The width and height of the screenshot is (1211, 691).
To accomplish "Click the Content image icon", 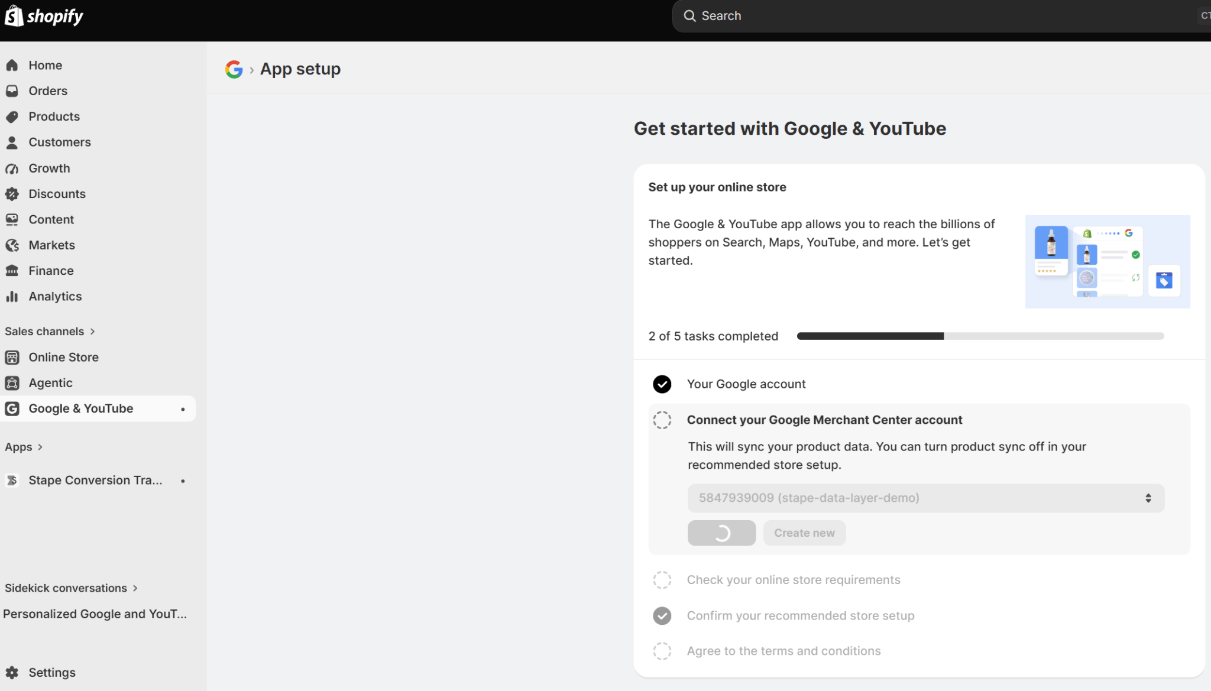I will point(12,219).
